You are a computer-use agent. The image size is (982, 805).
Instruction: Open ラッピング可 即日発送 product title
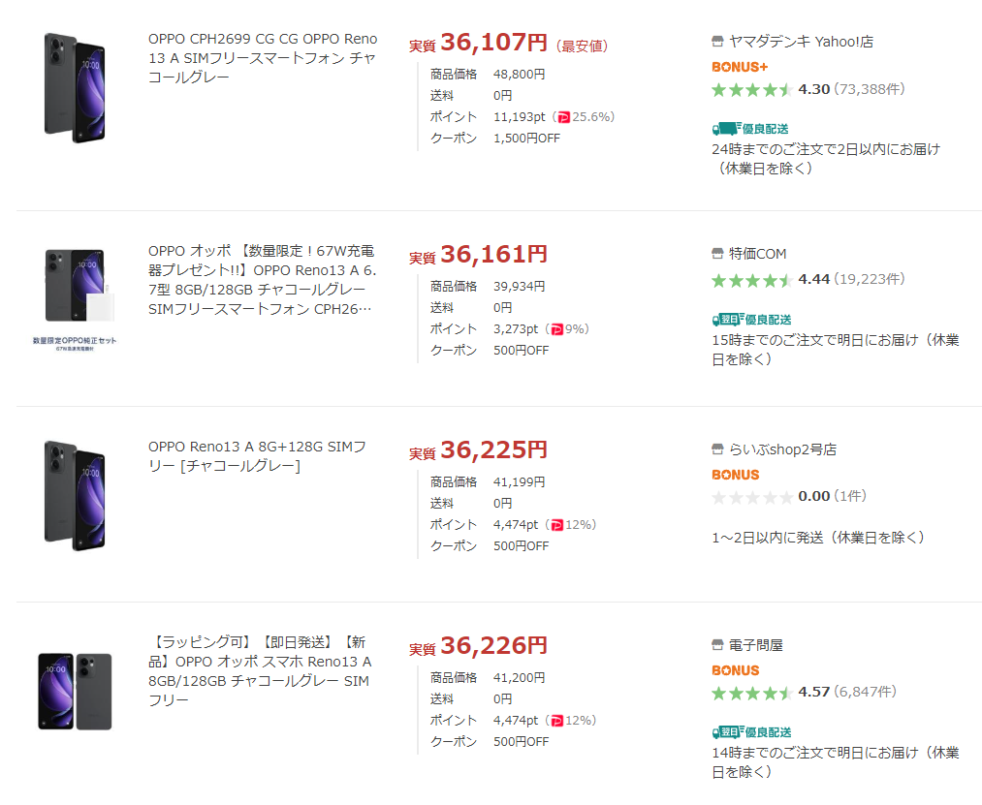pyautogui.click(x=260, y=670)
